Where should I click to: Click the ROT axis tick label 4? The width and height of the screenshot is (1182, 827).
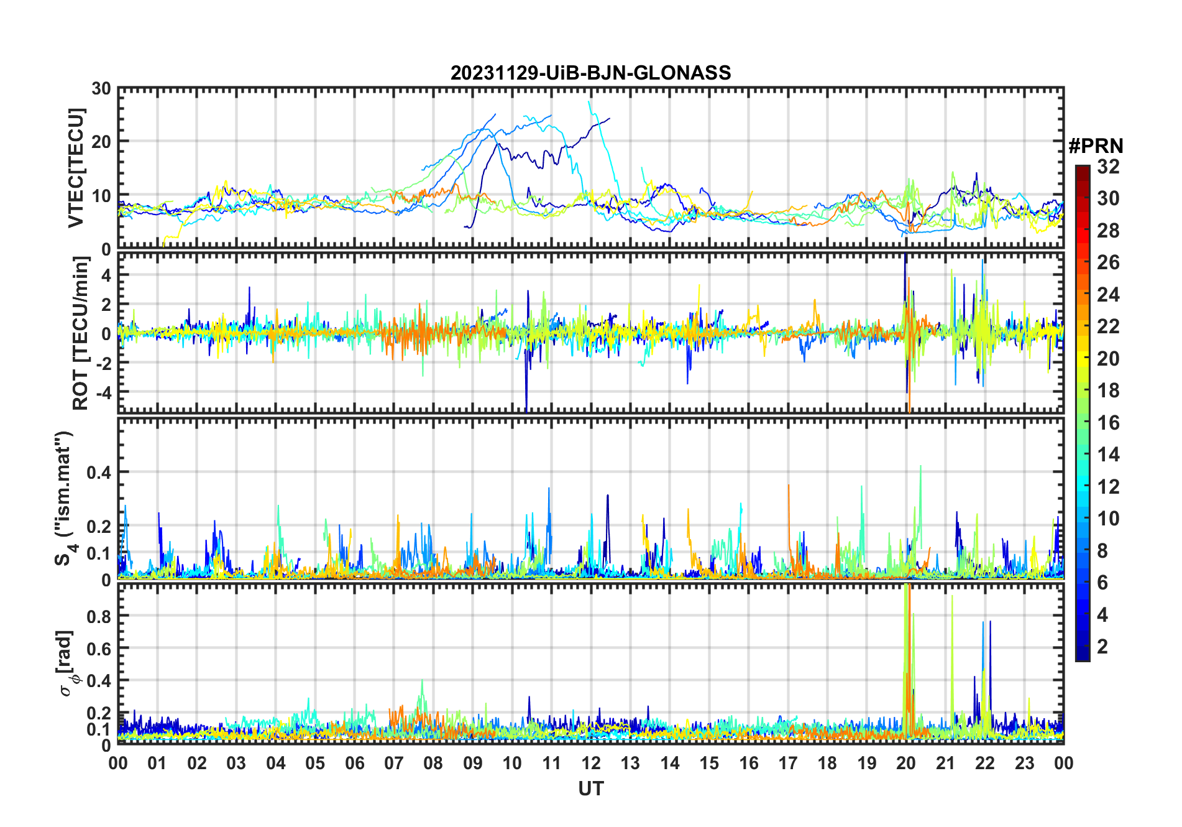coord(106,275)
